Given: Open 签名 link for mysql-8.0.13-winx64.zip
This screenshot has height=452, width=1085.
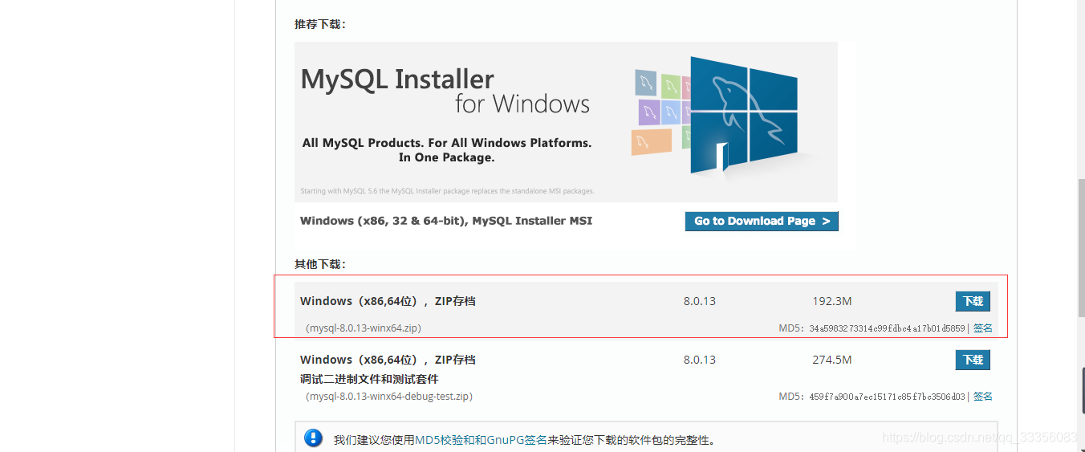Looking at the screenshot, I should click(983, 328).
